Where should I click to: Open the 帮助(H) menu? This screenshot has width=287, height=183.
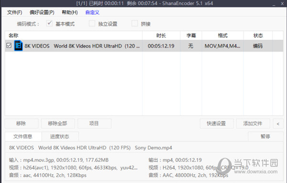pyautogui.click(x=70, y=12)
